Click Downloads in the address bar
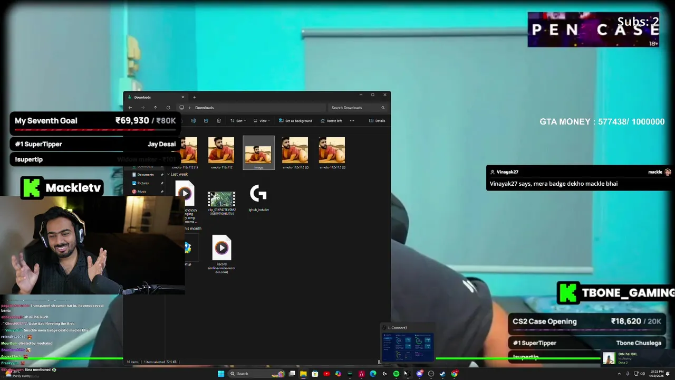 click(x=205, y=108)
